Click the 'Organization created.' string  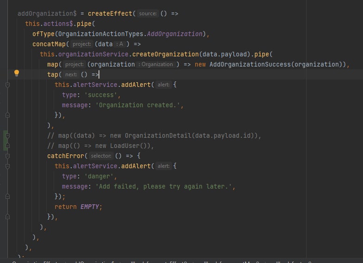pos(137,105)
